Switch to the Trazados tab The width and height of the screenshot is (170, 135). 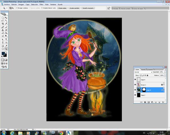click(x=150, y=69)
